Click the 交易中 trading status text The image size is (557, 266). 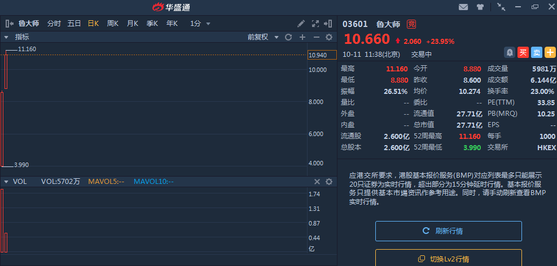tap(422, 55)
